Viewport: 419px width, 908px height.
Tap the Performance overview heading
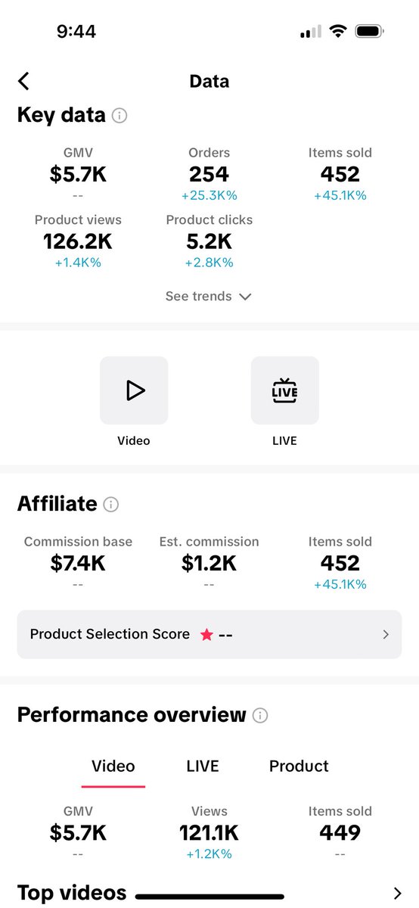(x=132, y=715)
